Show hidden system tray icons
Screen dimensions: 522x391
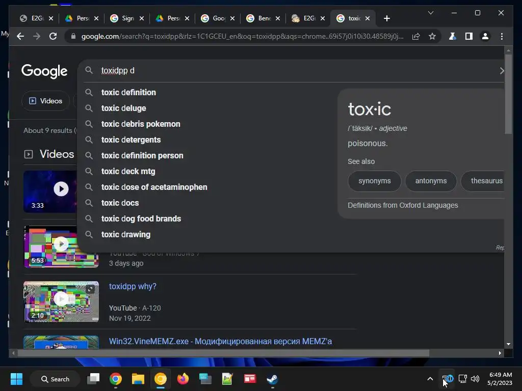[430, 379]
